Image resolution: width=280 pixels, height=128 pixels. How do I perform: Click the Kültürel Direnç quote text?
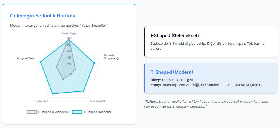206,104
